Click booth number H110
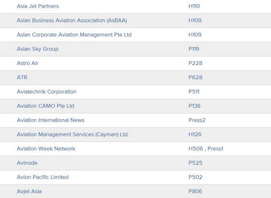 pyautogui.click(x=194, y=6)
